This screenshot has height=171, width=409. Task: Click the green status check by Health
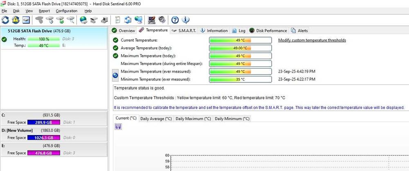[4, 40]
